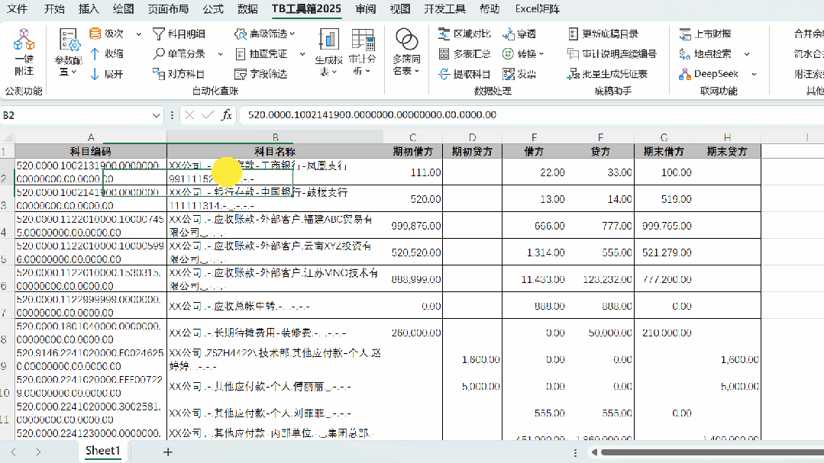This screenshot has width=824, height=463.
Task: Open the 参数配置 settings button
Action: pos(68,52)
